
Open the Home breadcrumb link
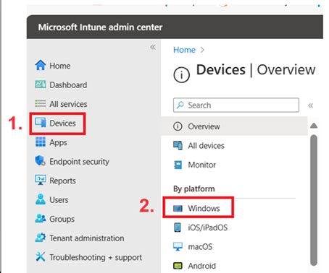[x=184, y=50]
